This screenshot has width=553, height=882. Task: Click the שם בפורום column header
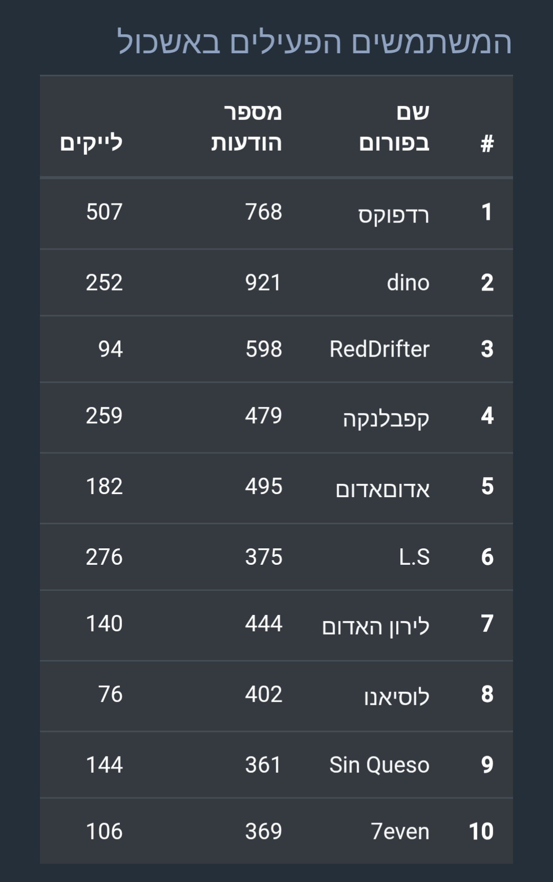[394, 127]
